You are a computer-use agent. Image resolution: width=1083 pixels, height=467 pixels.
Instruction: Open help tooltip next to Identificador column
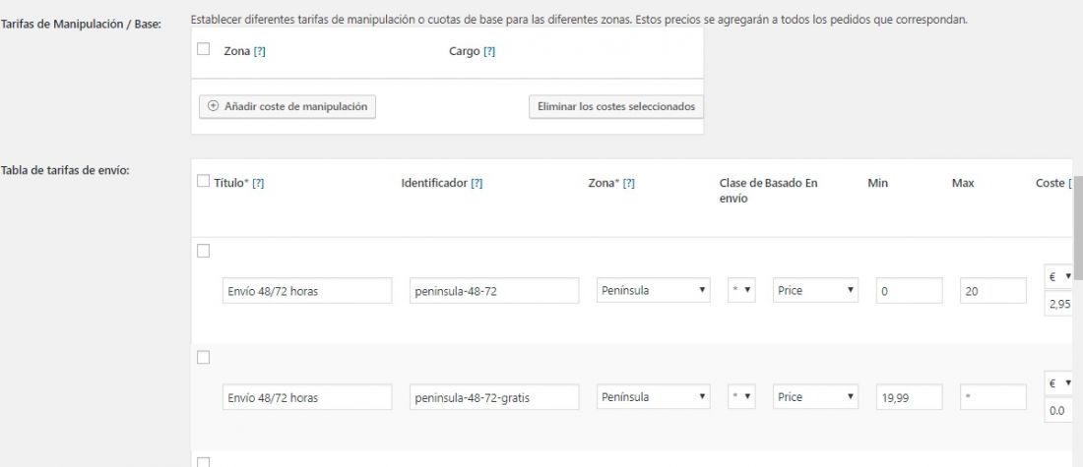477,184
